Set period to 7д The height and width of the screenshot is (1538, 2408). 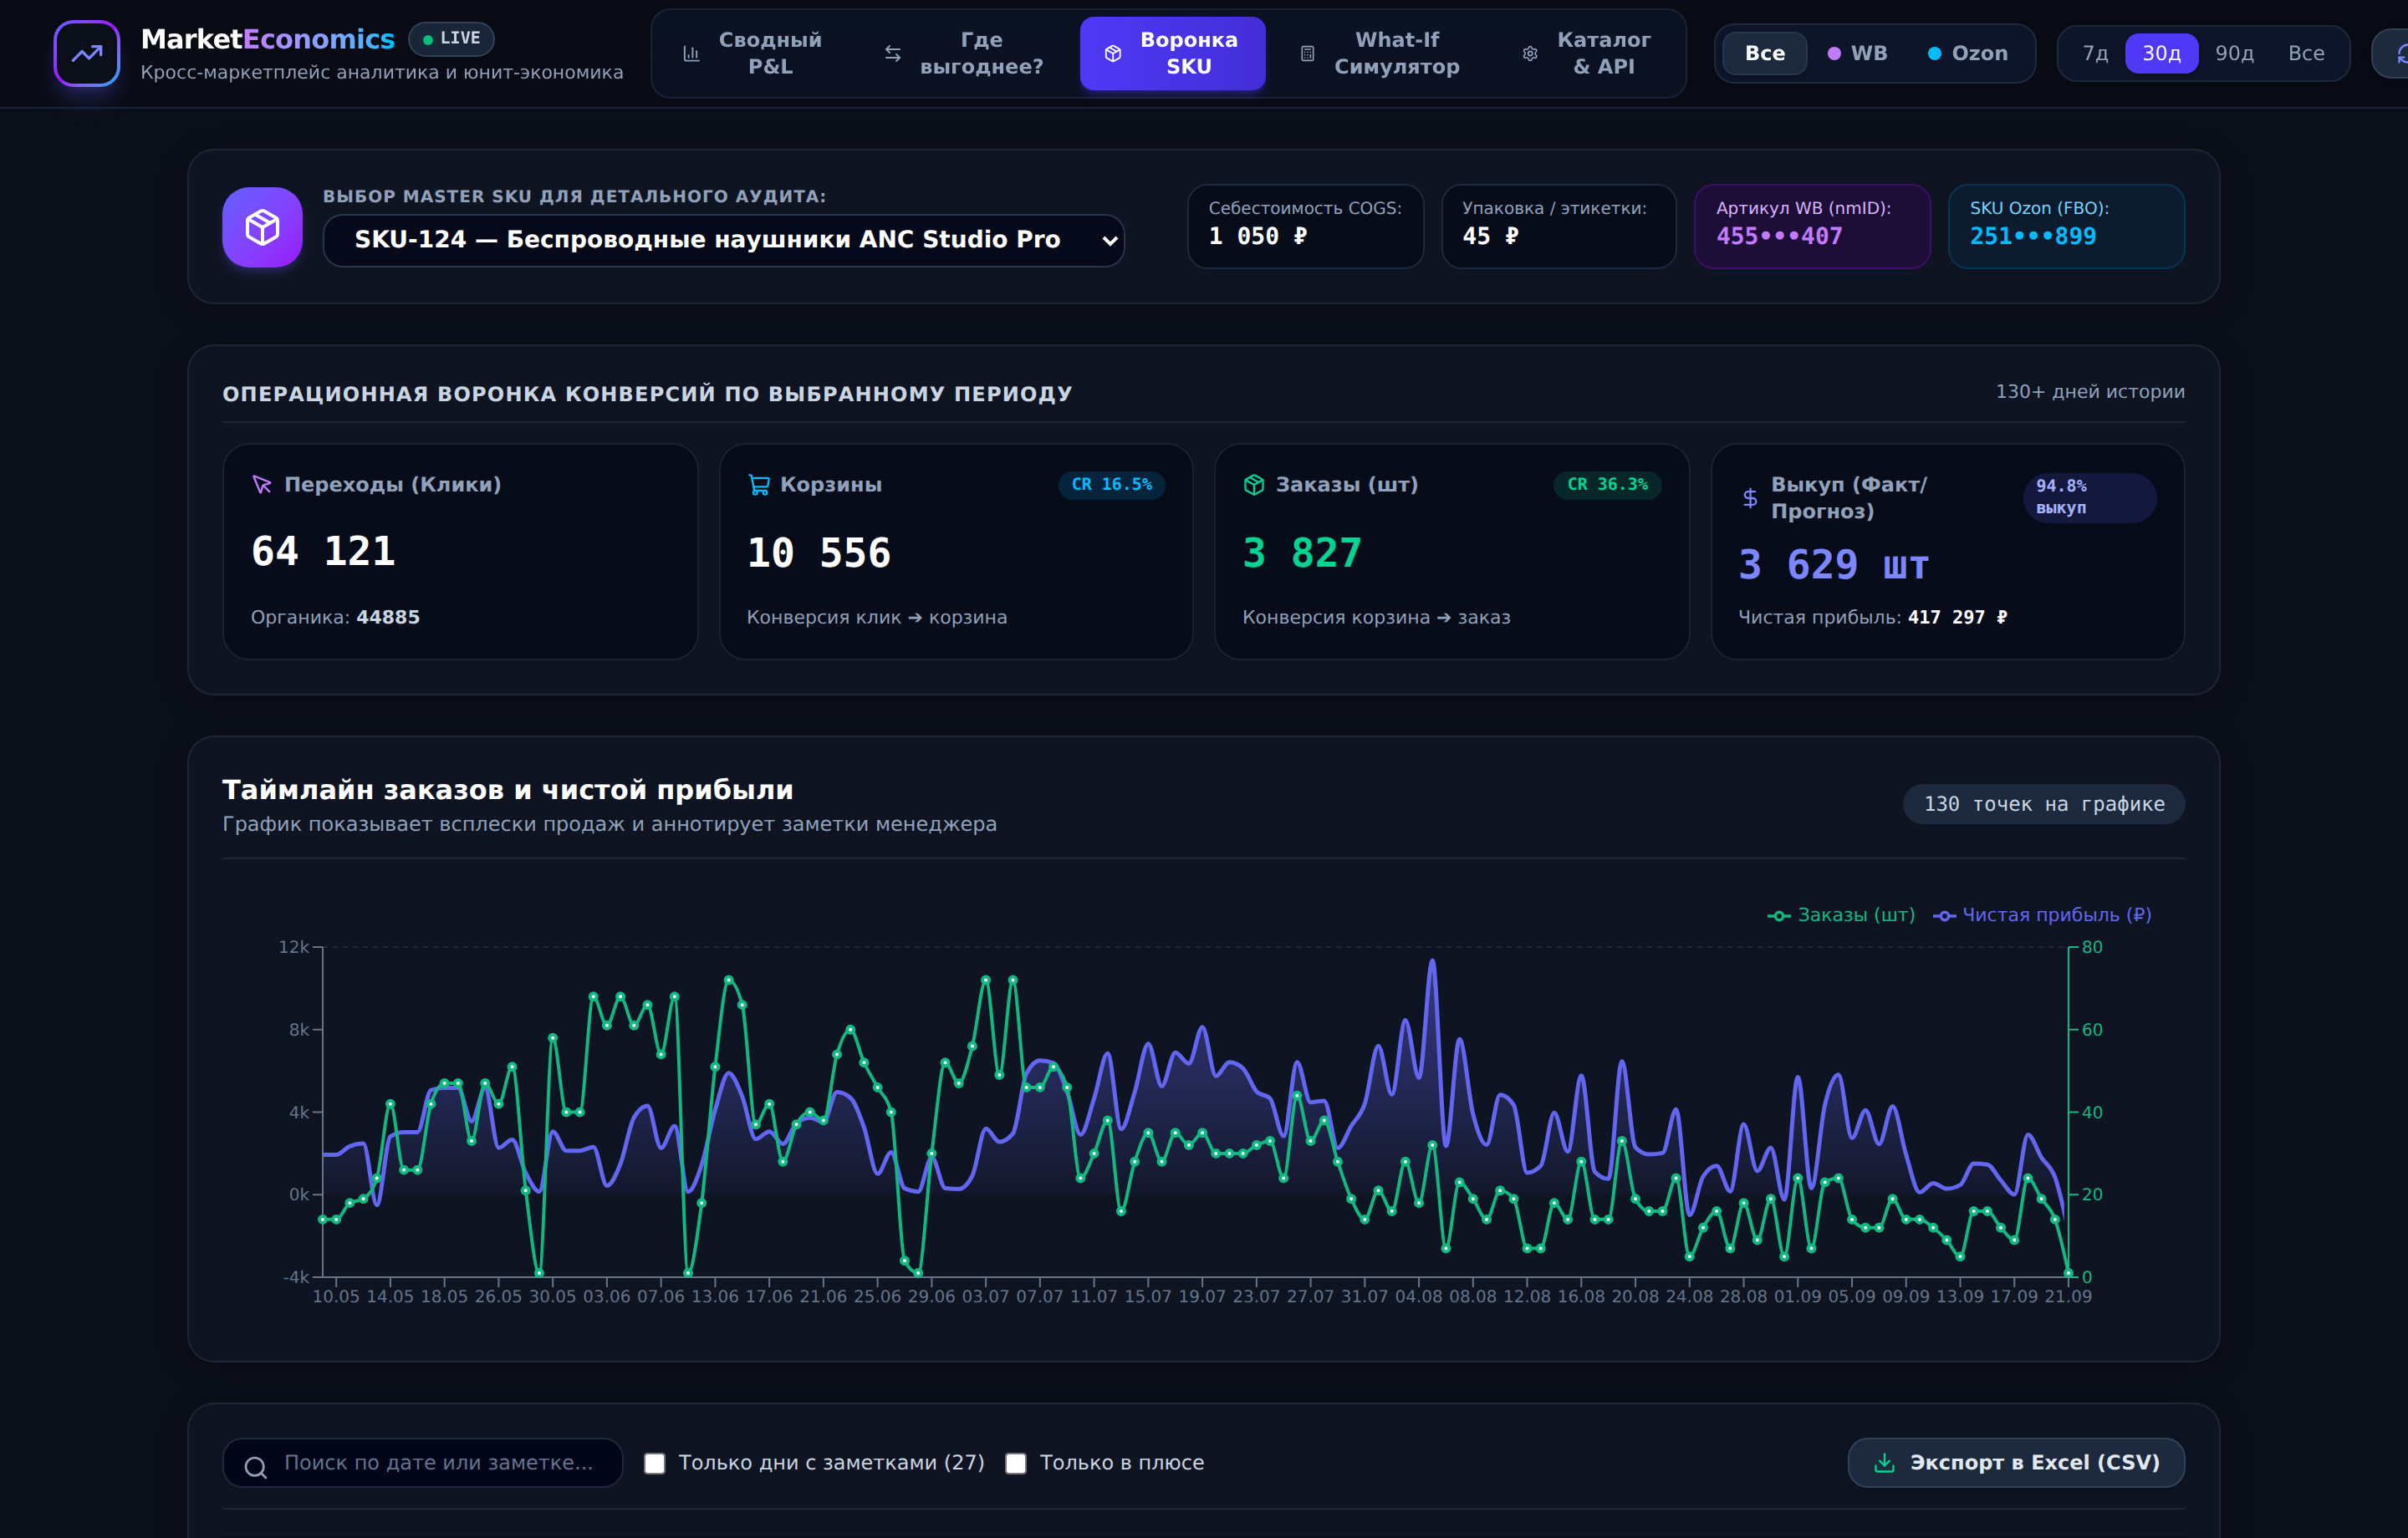pyautogui.click(x=2095, y=53)
